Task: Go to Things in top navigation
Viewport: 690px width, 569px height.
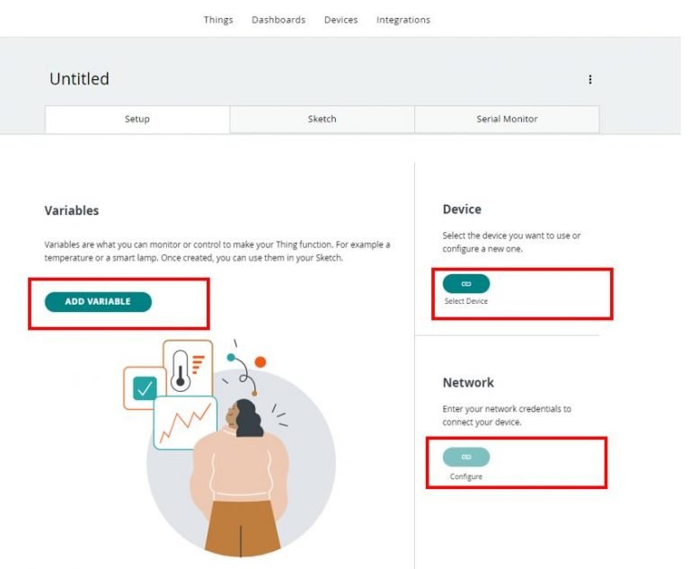Action: pos(218,20)
